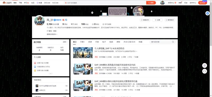Click the 学习成就 link
212x97 pixels.
pos(107,24)
